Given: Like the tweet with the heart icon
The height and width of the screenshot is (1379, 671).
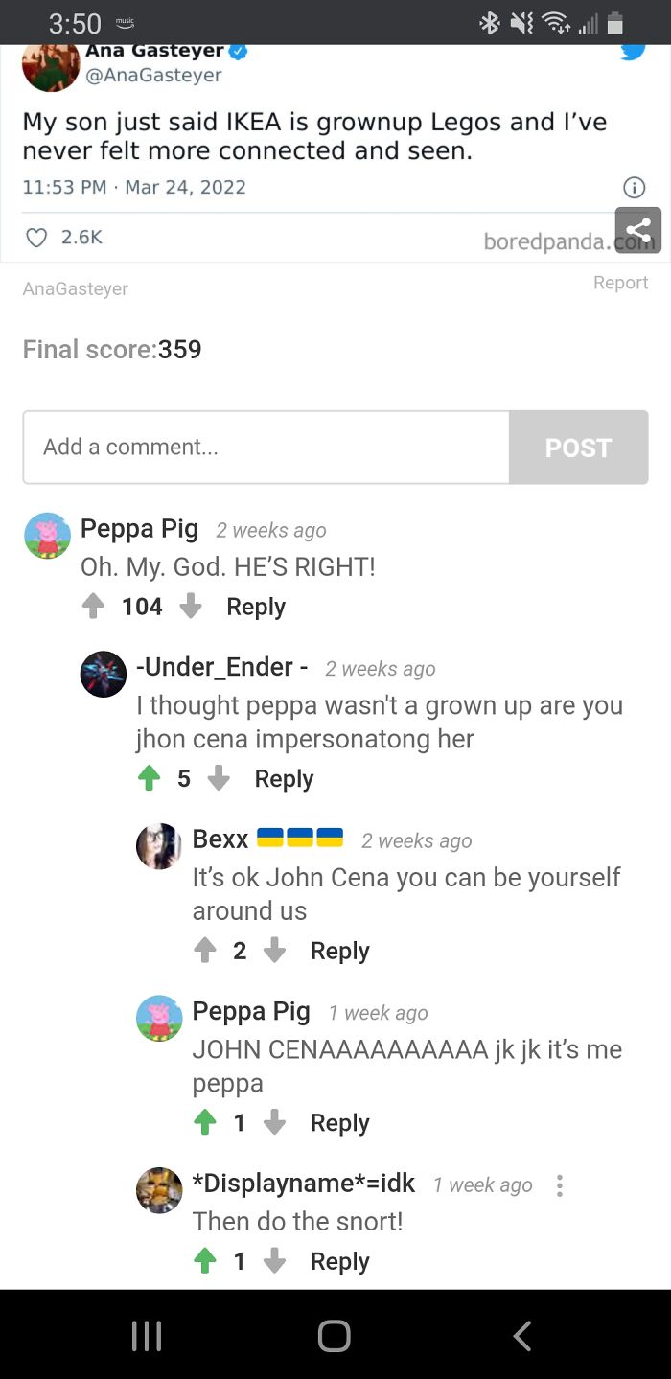Looking at the screenshot, I should (36, 237).
